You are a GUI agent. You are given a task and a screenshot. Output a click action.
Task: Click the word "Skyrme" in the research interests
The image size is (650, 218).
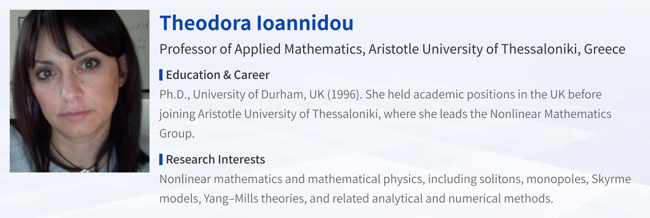611,179
